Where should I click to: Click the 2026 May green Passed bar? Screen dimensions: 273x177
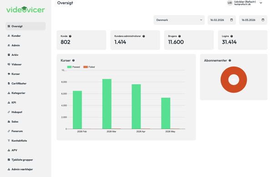click(x=166, y=113)
